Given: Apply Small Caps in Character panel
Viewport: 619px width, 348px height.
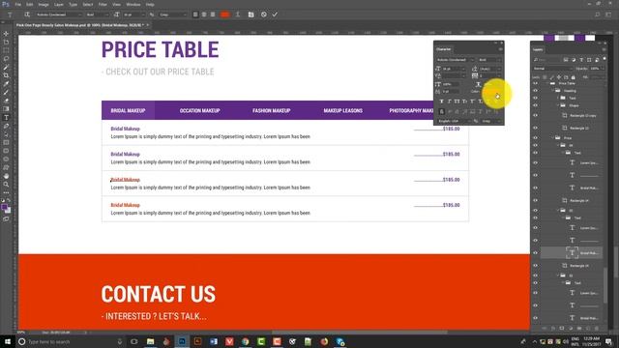Looking at the screenshot, I should pyautogui.click(x=464, y=101).
